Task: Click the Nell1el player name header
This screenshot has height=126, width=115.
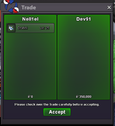Action: (x=30, y=19)
